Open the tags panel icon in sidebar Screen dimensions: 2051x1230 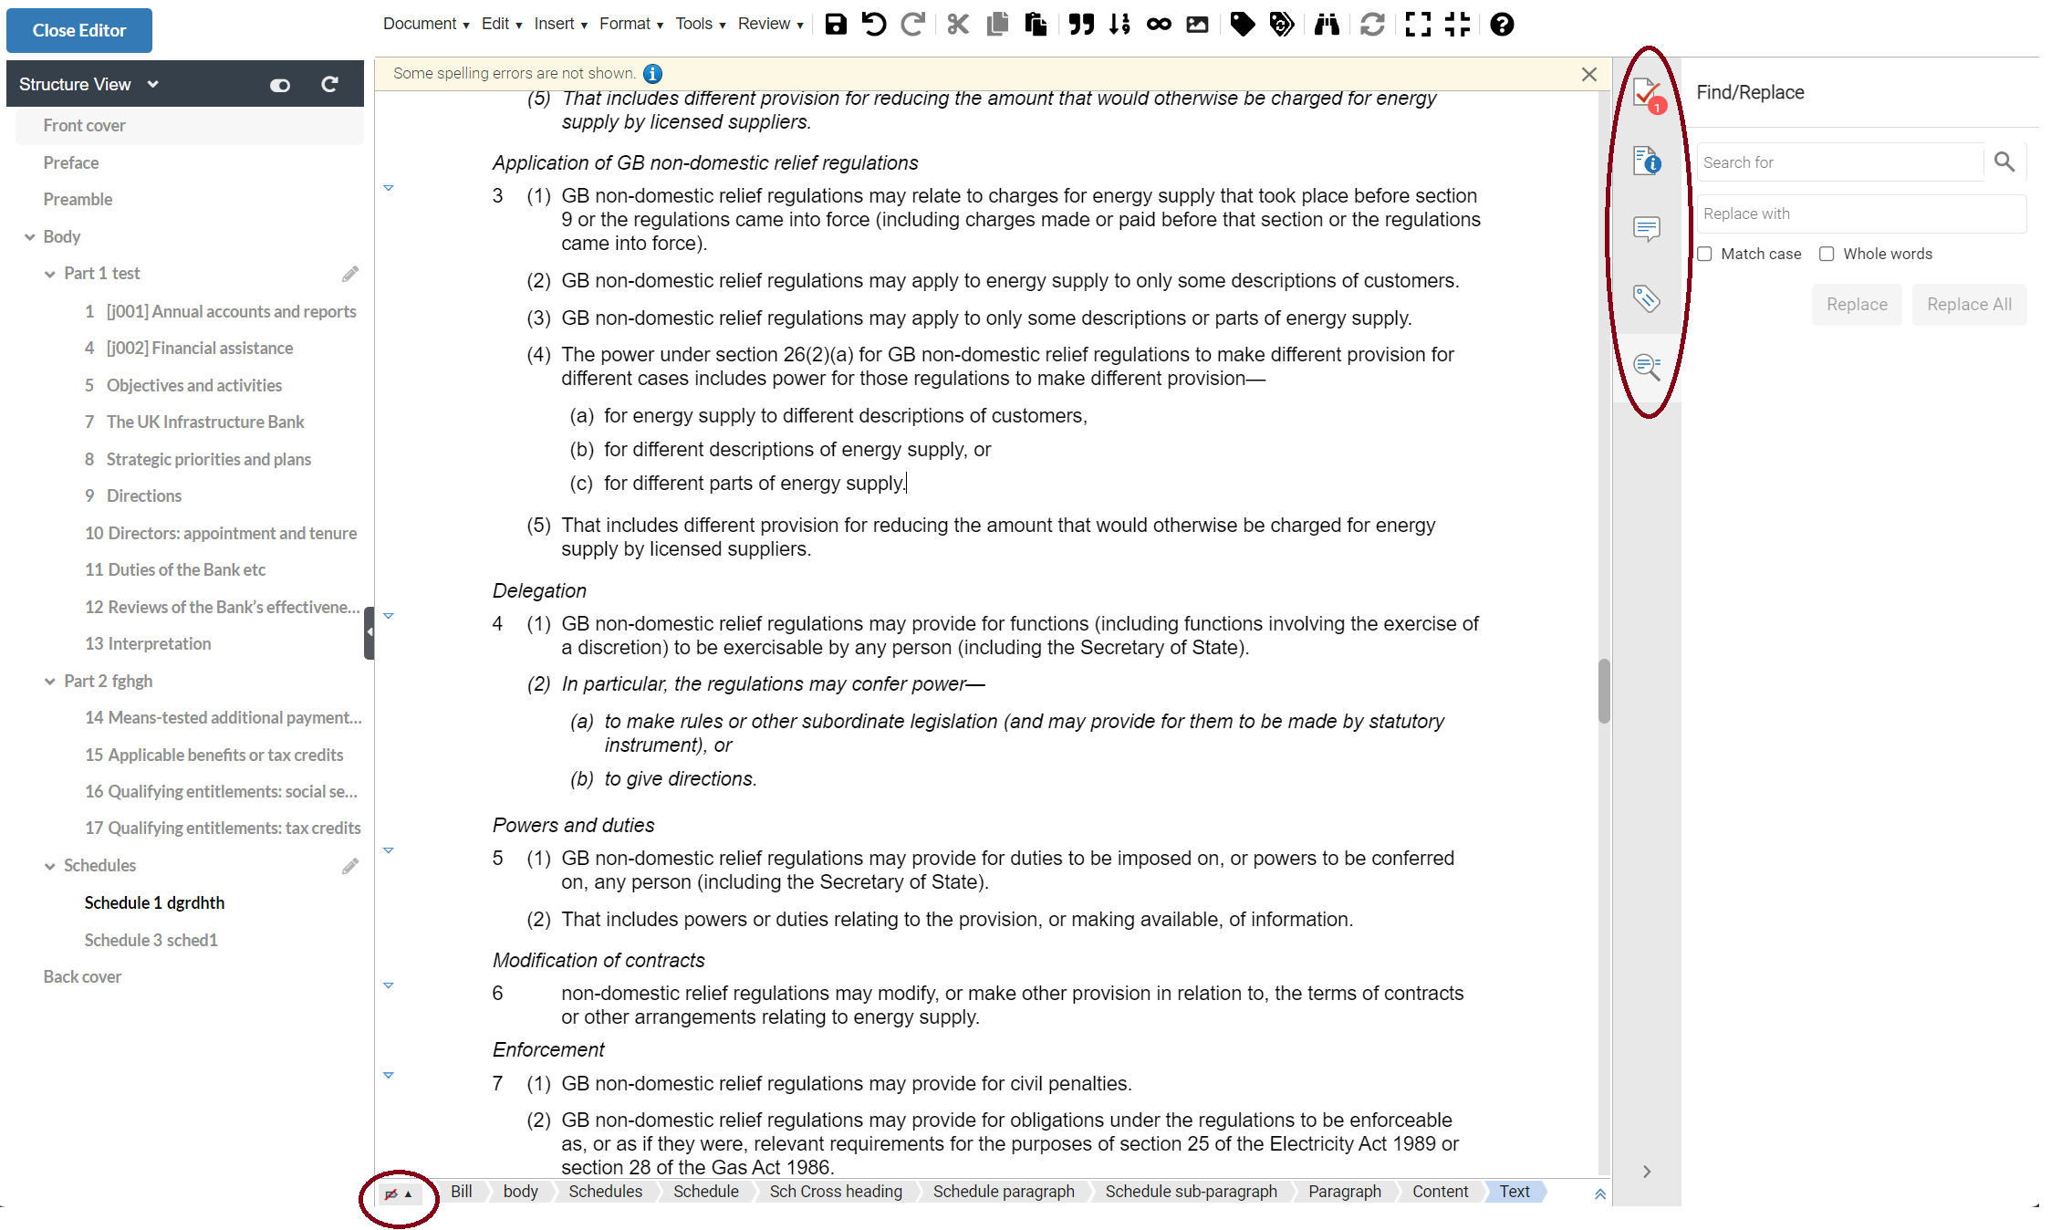coord(1647,298)
